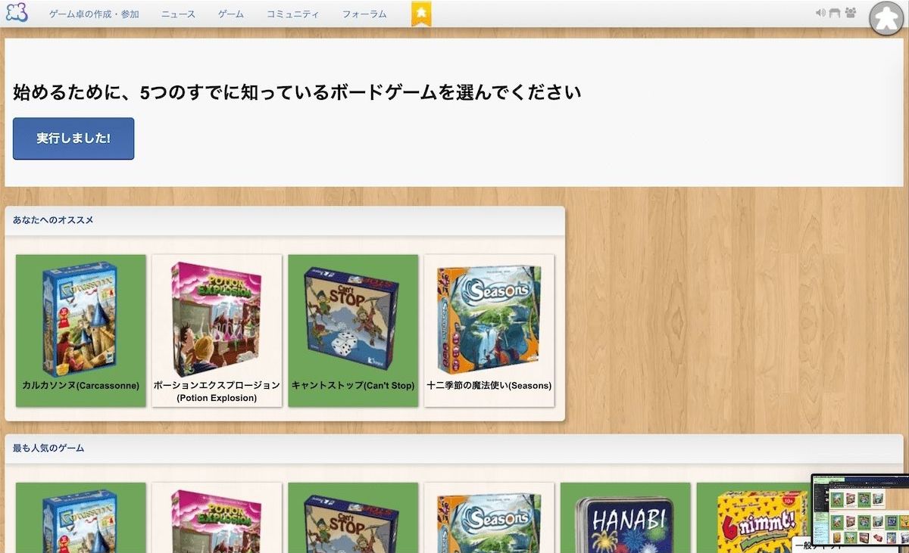909x553 pixels.
Task: Pick Seasons in the あなたへのオススメ section
Action: pyautogui.click(x=489, y=331)
